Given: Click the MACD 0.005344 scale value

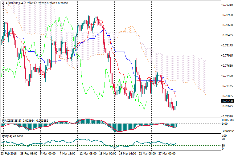Looking at the screenshot, I should [x=228, y=120].
